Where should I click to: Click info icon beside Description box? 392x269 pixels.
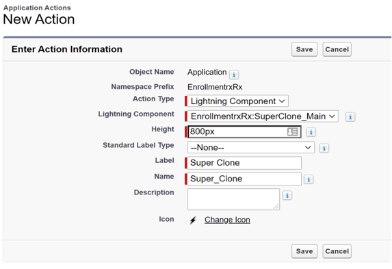tap(287, 196)
